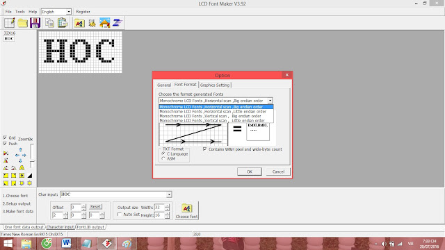
Task: Click OK in the Option dialog
Action: tap(249, 172)
